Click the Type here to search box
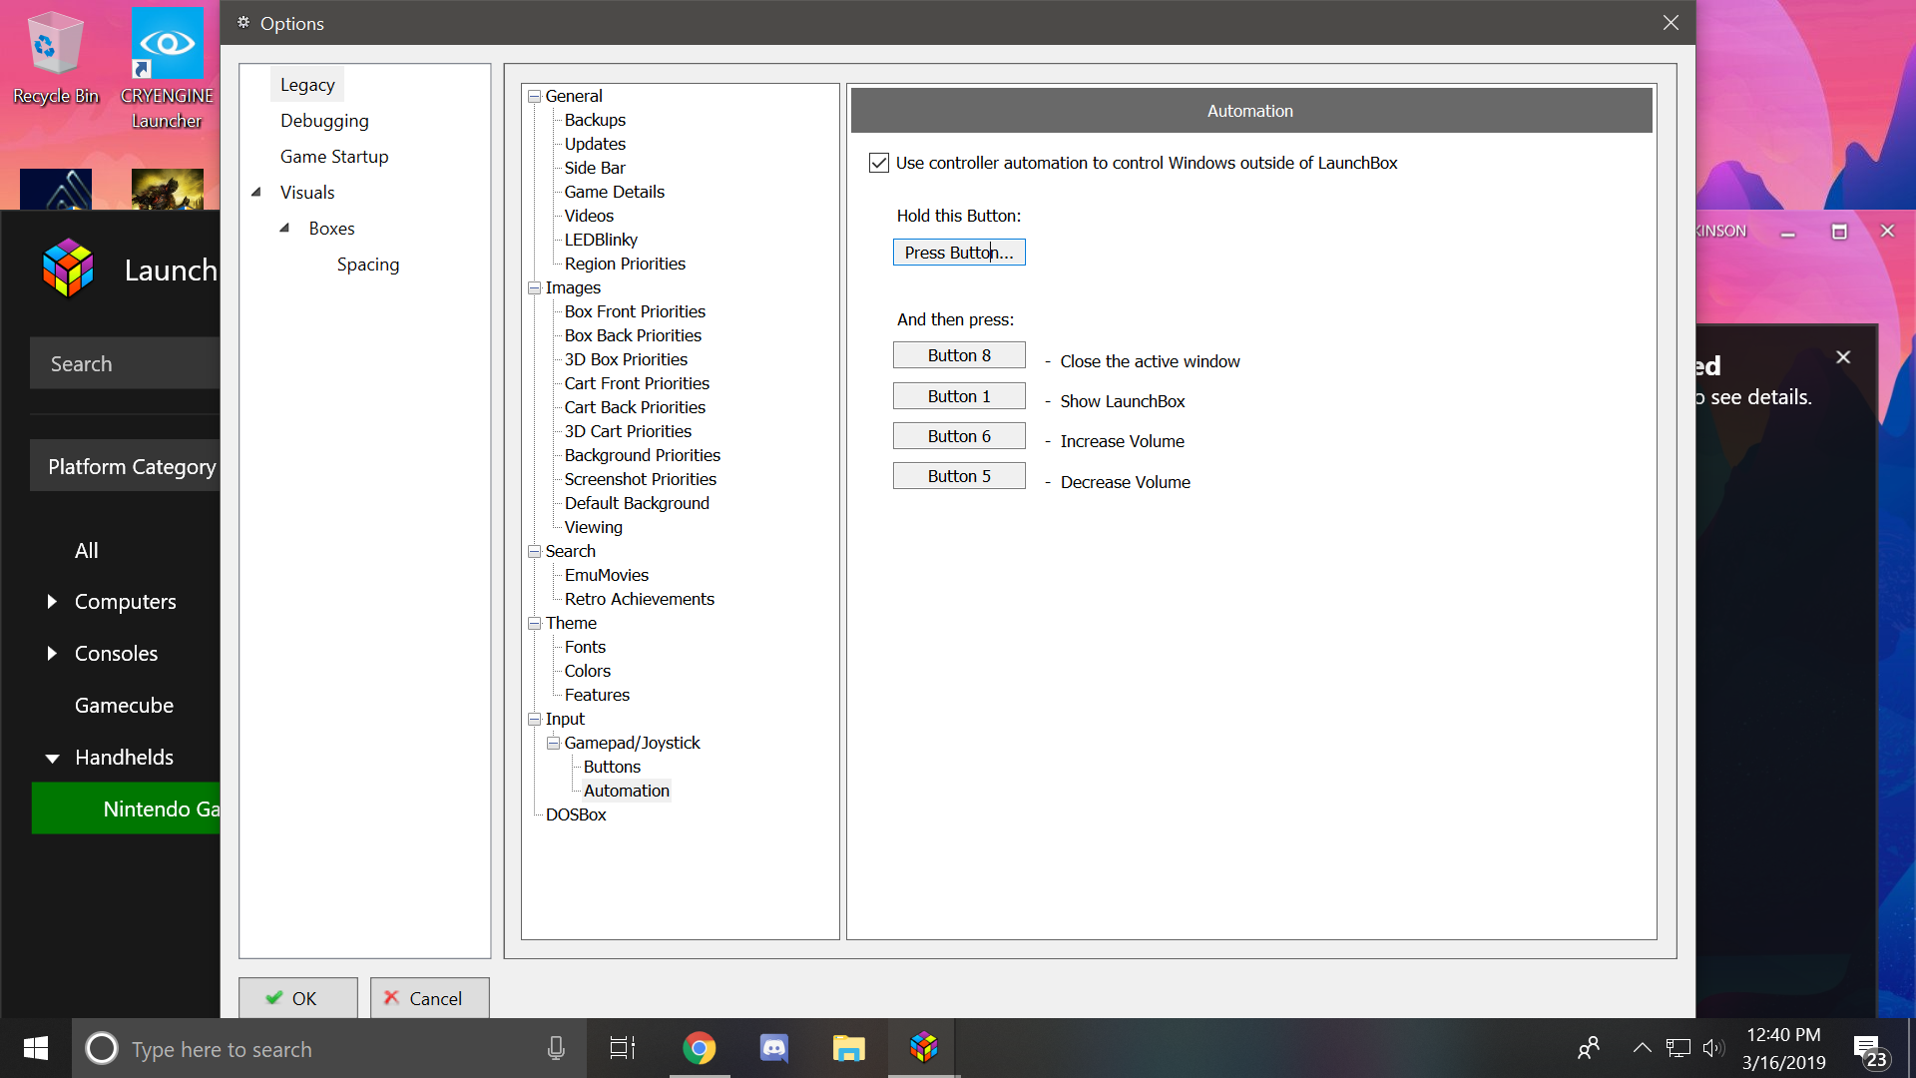1916x1078 pixels. pyautogui.click(x=329, y=1049)
